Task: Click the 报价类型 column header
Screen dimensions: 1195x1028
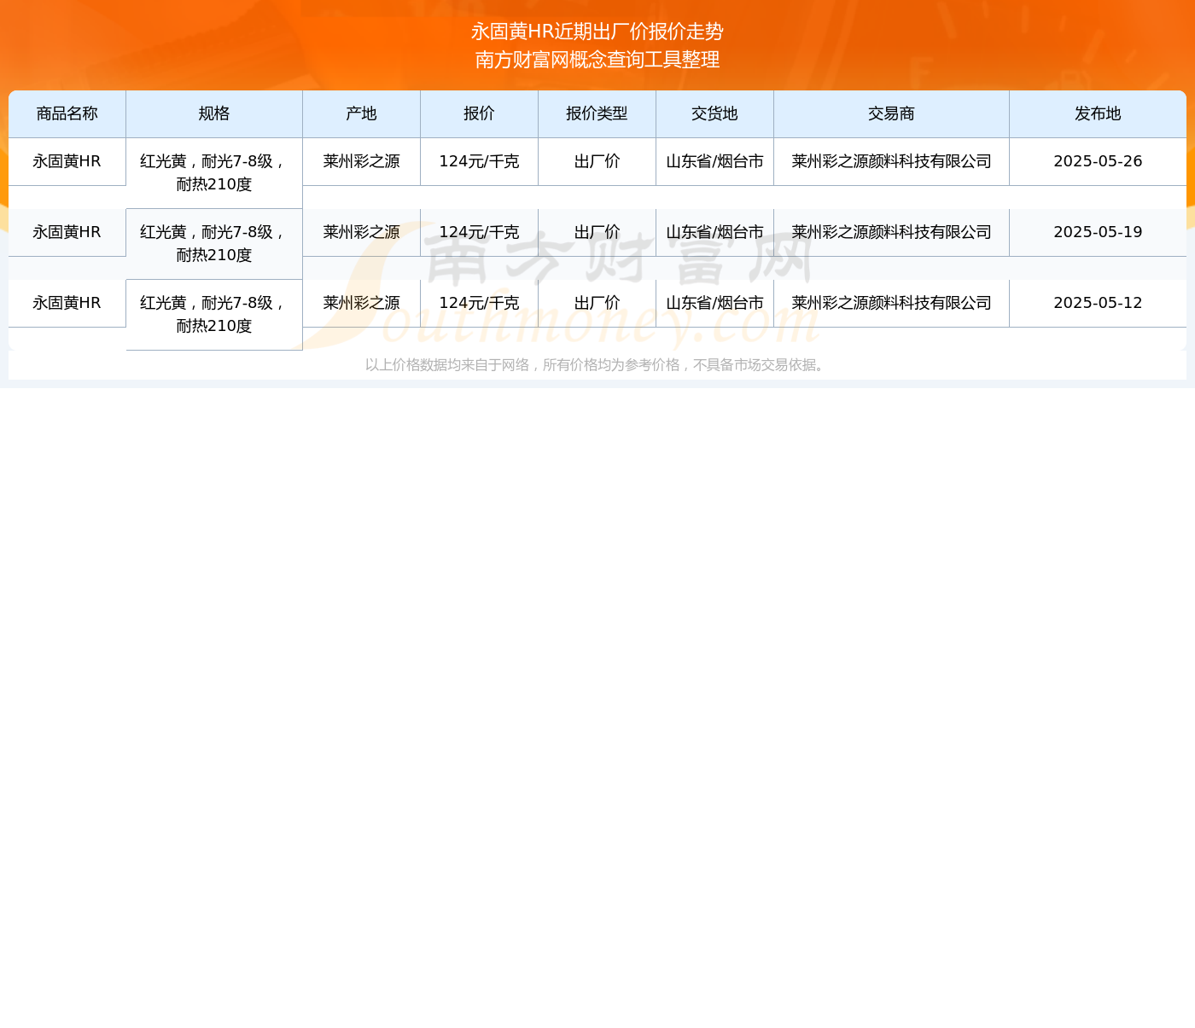Action: (x=597, y=113)
